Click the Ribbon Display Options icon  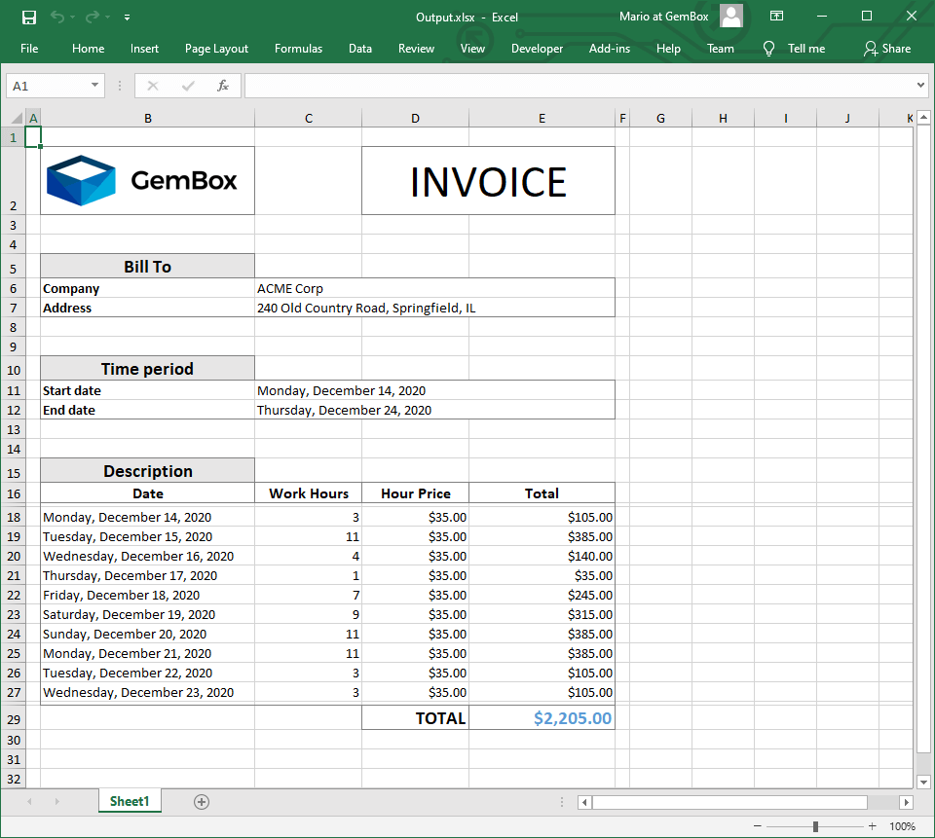point(776,17)
